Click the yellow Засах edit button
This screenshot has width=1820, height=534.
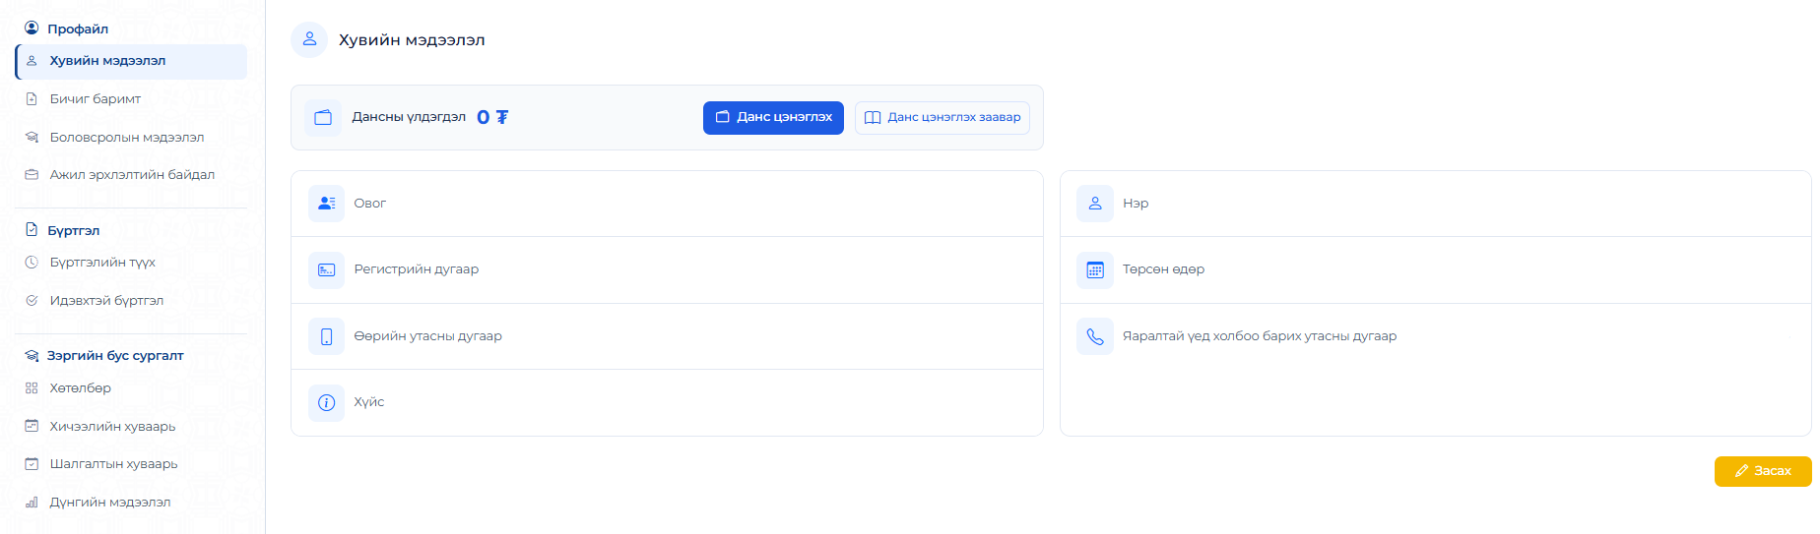coord(1763,471)
